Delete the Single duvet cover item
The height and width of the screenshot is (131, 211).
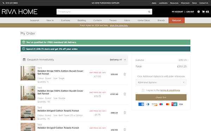(125, 74)
